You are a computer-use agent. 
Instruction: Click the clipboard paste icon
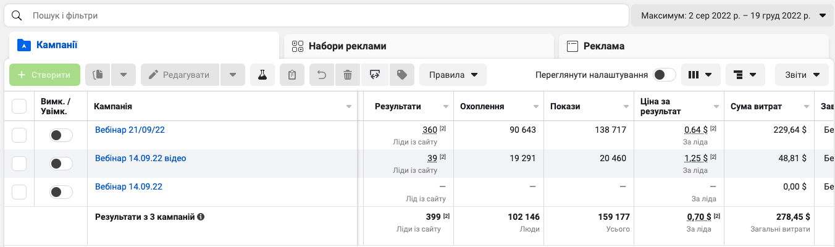point(292,75)
